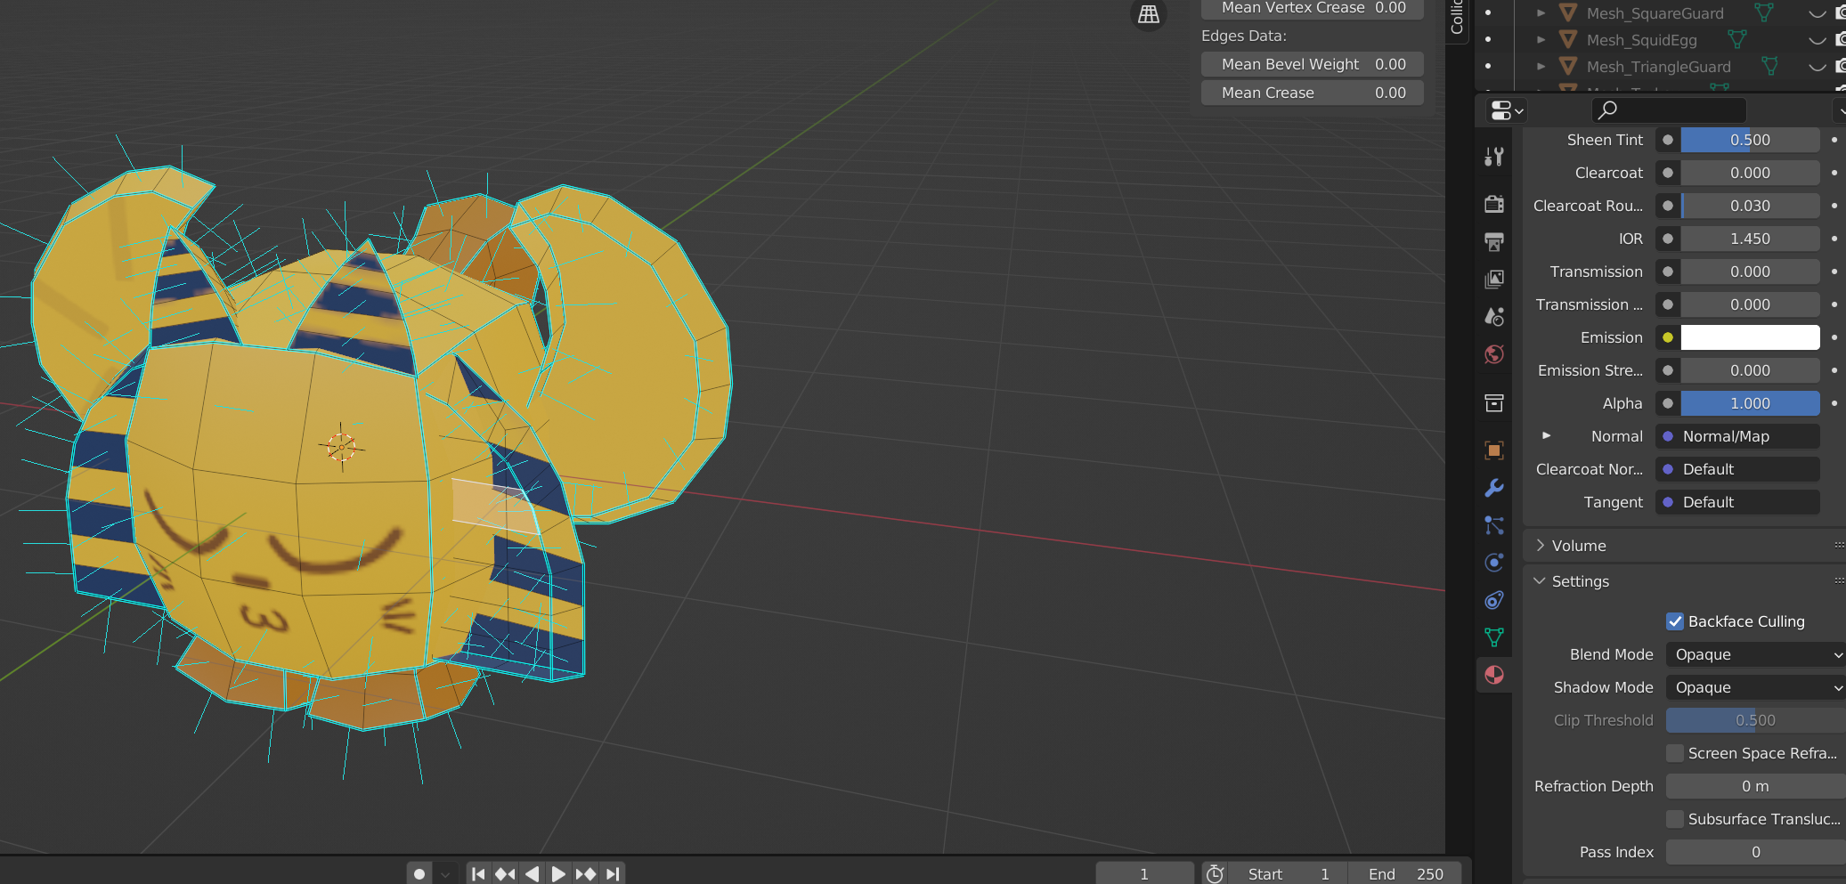The image size is (1846, 884).
Task: Expand the Normal input triangle
Action: 1547,435
